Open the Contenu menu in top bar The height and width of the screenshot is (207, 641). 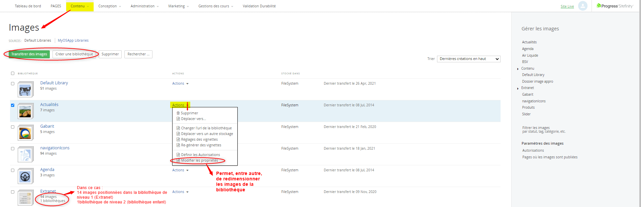(x=80, y=6)
